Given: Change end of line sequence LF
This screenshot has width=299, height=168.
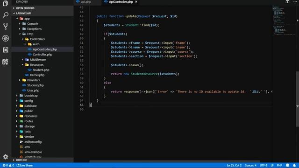Looking at the screenshot, I should 272,165.
